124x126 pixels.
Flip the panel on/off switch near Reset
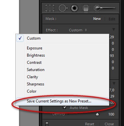pos(47,124)
